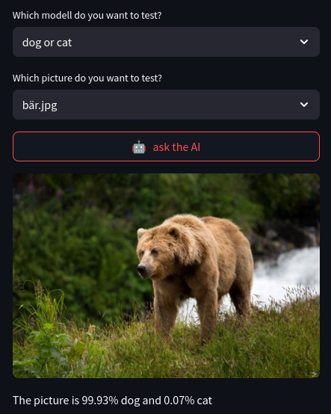The image size is (331, 414).
Task: Expand the picture chevron arrow
Action: pos(304,105)
